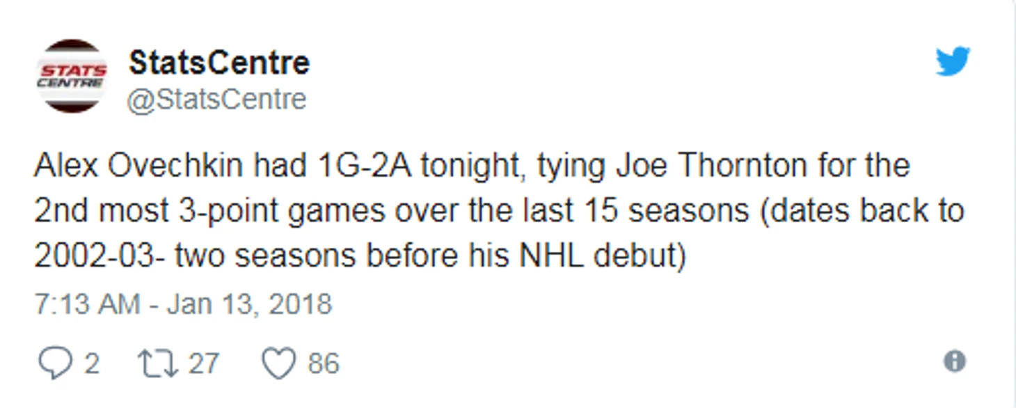Click the Twitter bird logo
Viewport: 1016px width, 408px height.
point(953,61)
